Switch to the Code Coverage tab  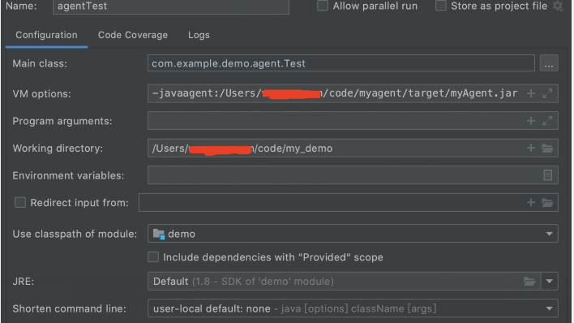133,35
